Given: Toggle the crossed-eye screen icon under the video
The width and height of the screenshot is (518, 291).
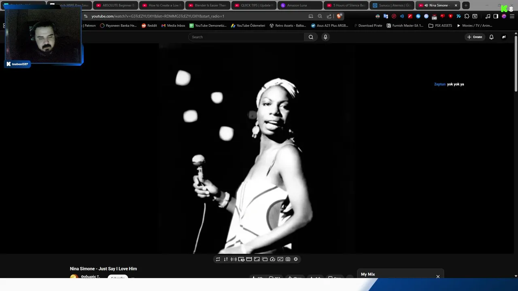Looking at the screenshot, I should tap(241, 259).
